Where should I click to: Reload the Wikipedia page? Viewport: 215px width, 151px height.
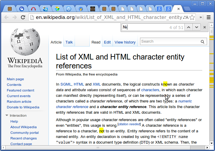[23, 17]
